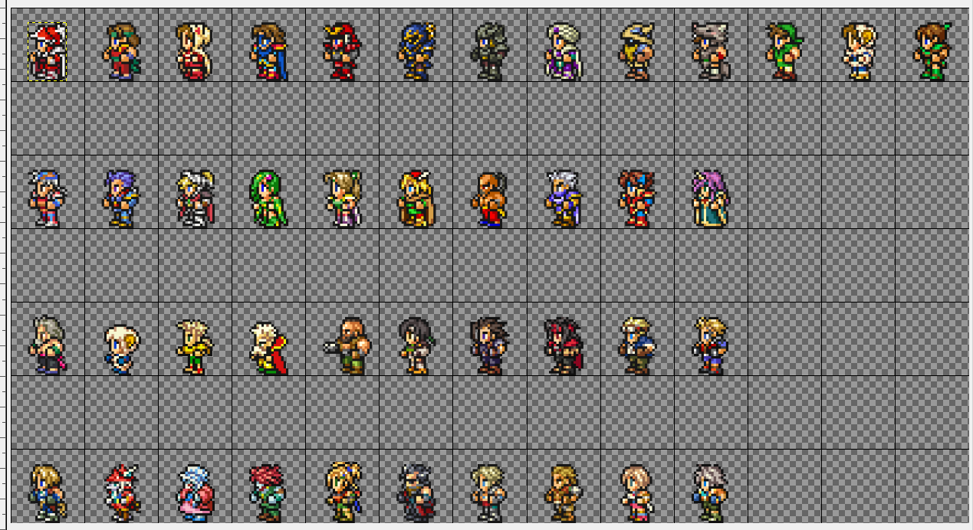Select the sprite in green pointed cap and tunic
Viewport: 973px width, 530px height.
(x=784, y=51)
